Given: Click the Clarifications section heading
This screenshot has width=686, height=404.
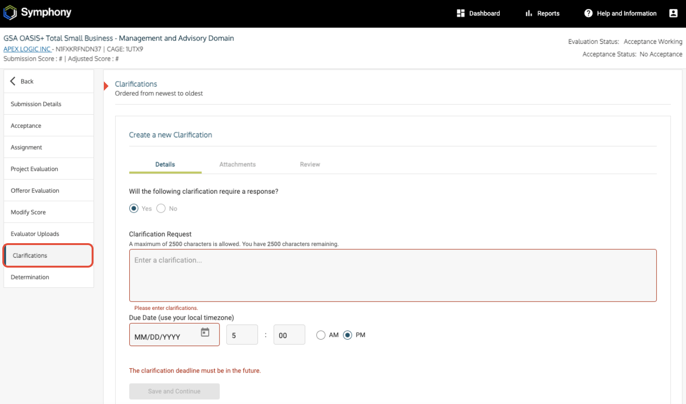Looking at the screenshot, I should click(x=136, y=84).
